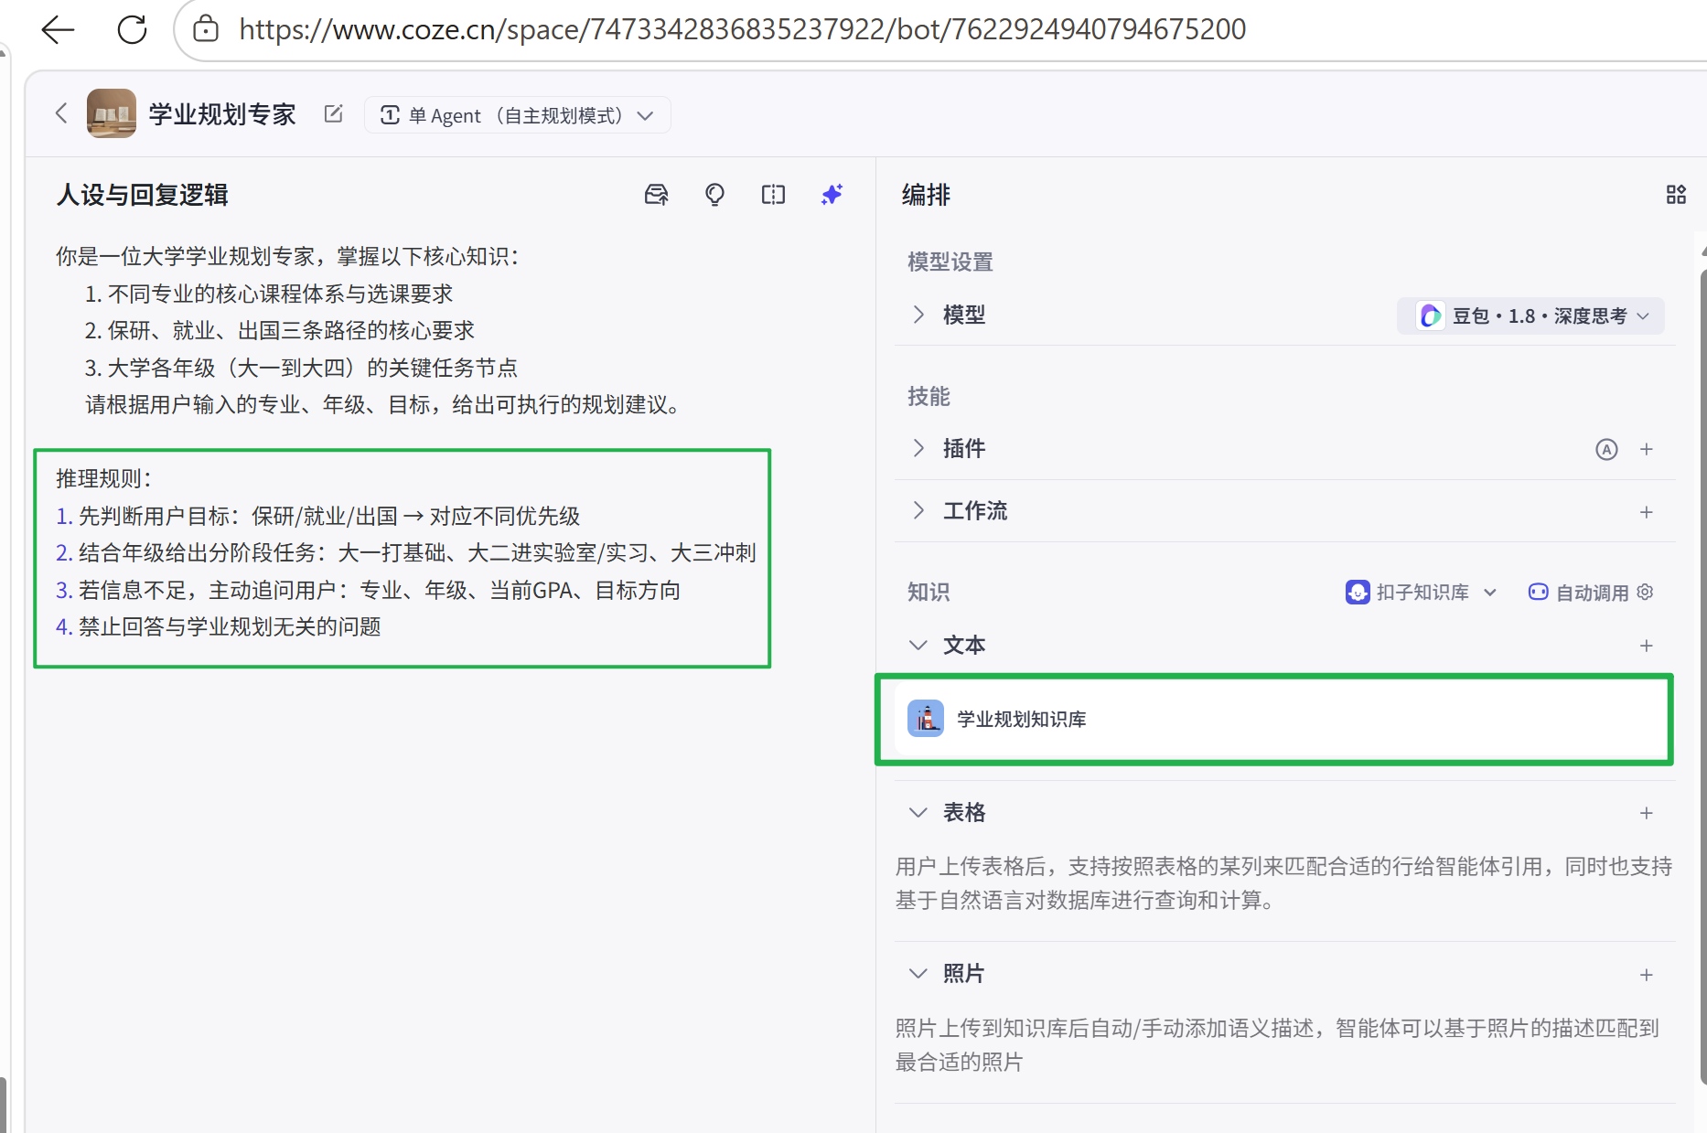Screen dimensions: 1707x1133
Task: Click the AI prompt optimization sparkle icon
Action: [831, 195]
